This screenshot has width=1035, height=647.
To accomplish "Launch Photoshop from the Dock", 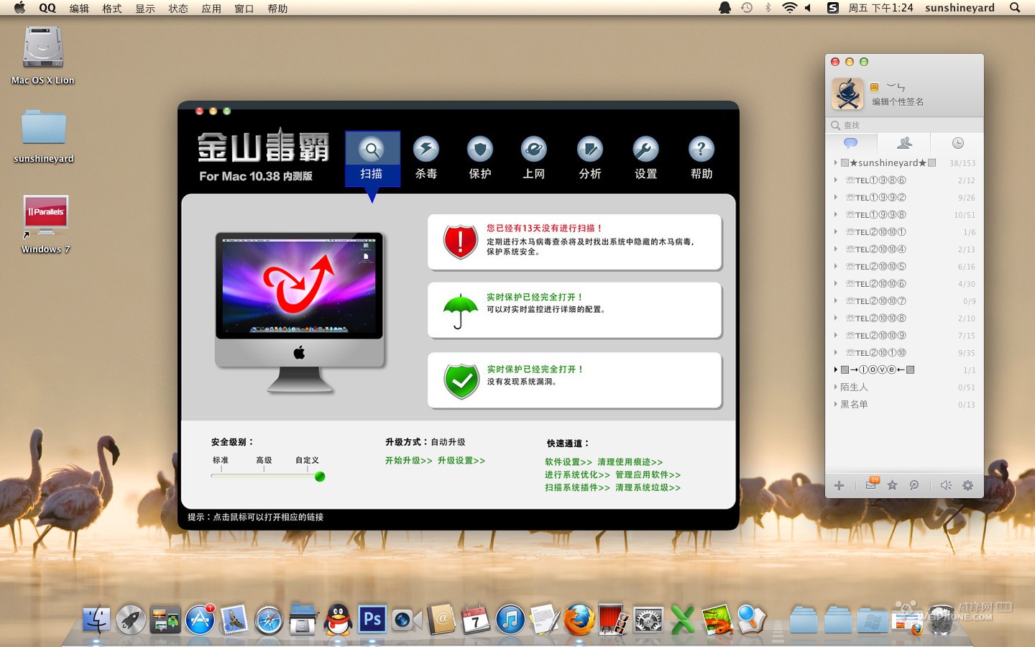I will coord(372,620).
